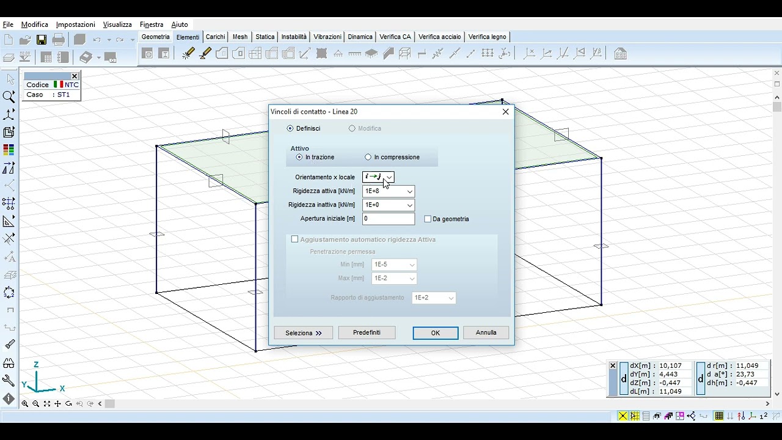Viewport: 782px width, 440px height.
Task: Click the spring element zigzag icon
Action: [x=437, y=54]
